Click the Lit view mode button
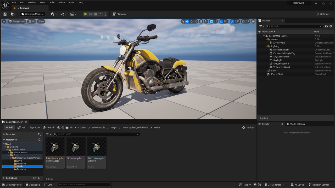Image resolution: width=335 pixels, height=188 pixels. point(32,21)
